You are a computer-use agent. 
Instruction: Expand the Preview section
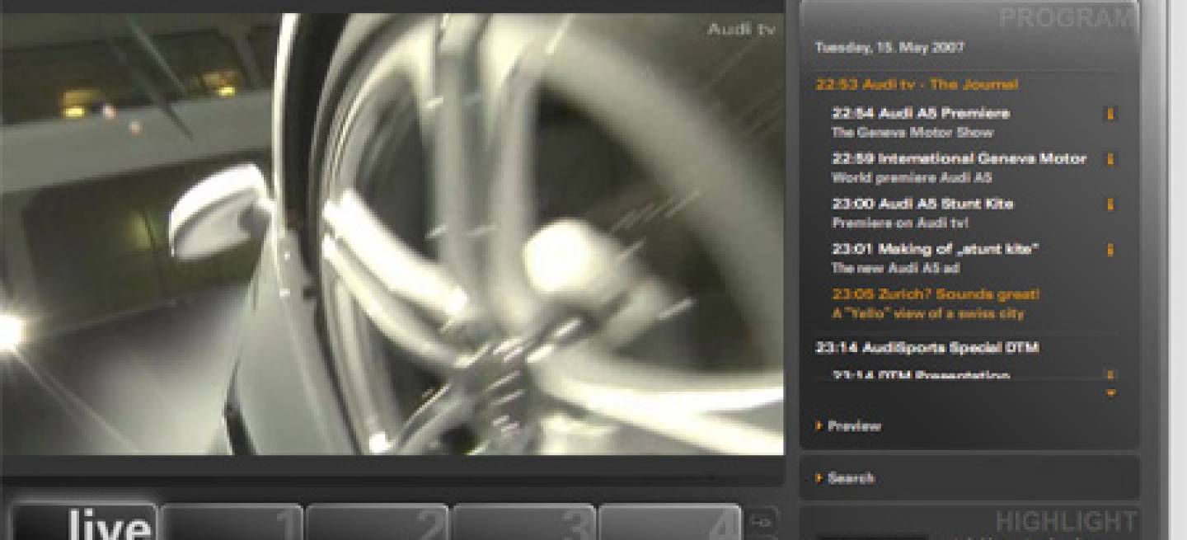pos(848,426)
